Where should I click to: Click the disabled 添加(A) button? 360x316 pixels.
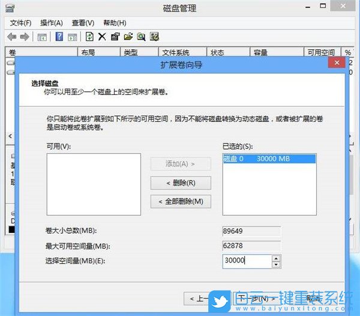(x=181, y=164)
